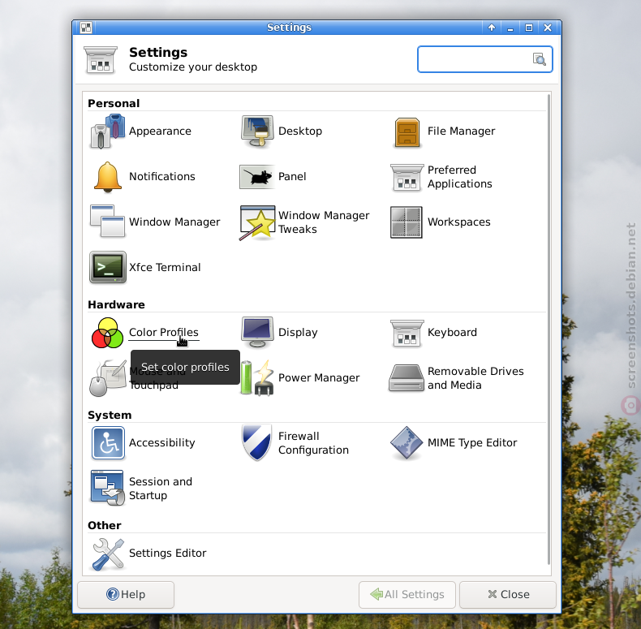Select the MIME Type Editor label
This screenshot has height=629, width=641.
point(472,442)
